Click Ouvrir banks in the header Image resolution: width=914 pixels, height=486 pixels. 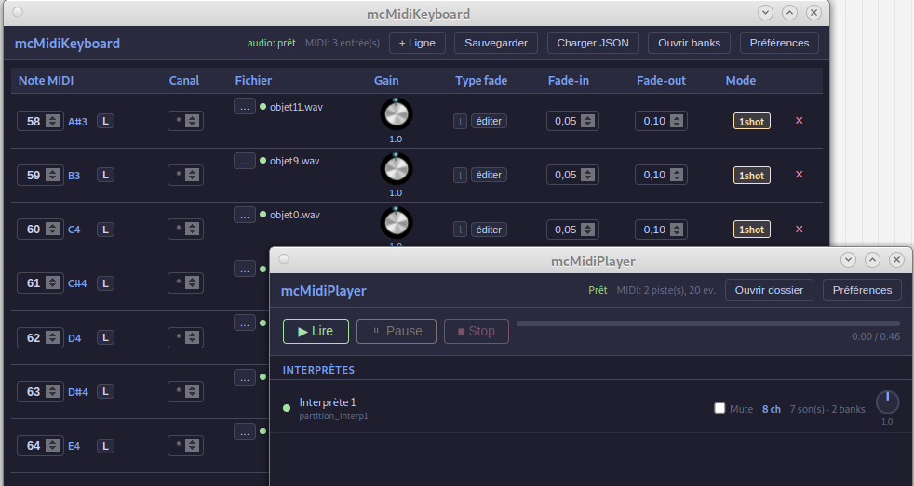click(689, 43)
